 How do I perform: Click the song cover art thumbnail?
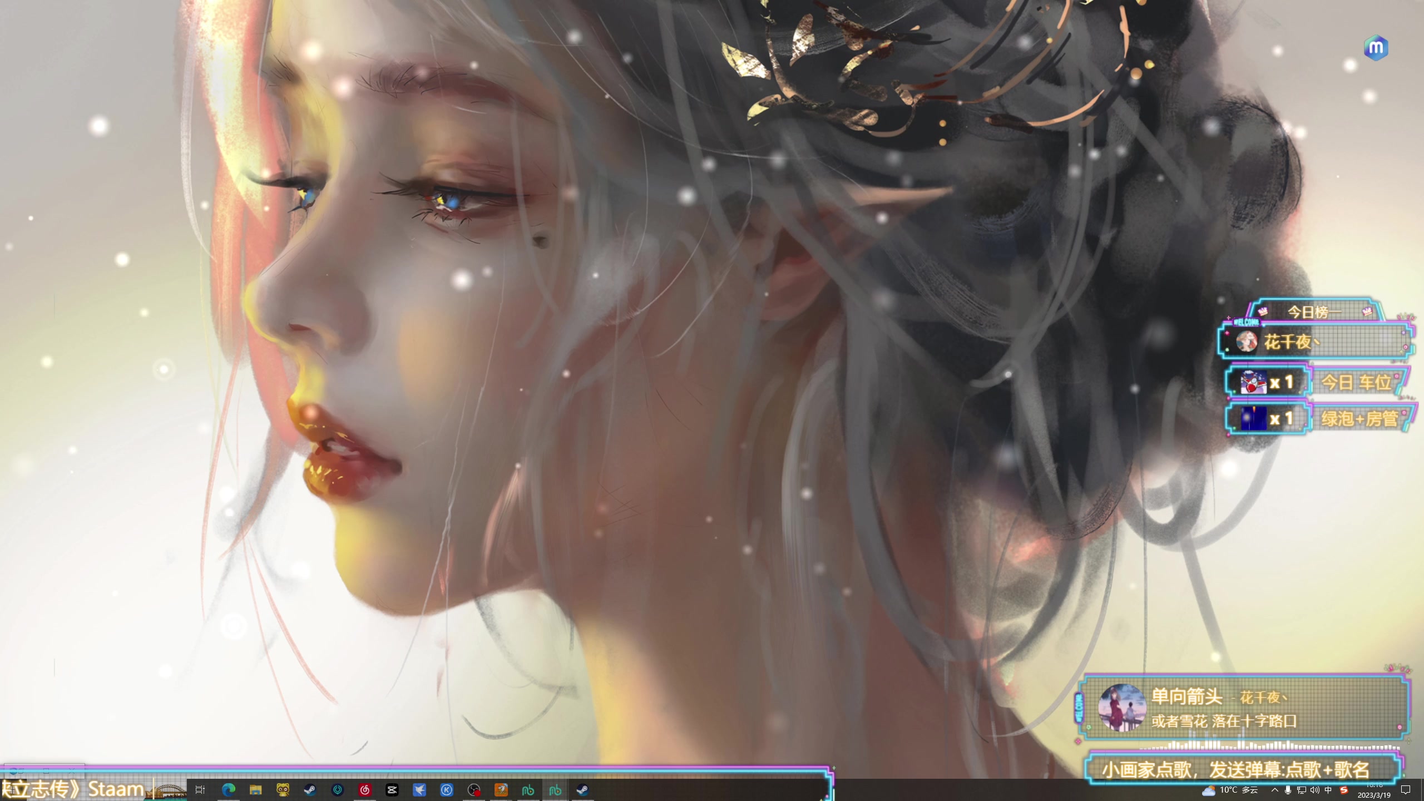coord(1122,708)
